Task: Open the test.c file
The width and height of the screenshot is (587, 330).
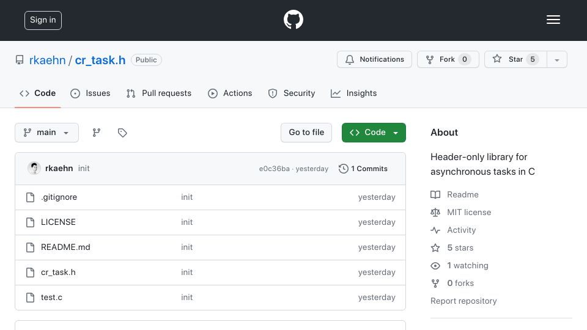Action: tap(51, 298)
